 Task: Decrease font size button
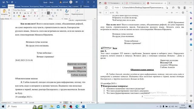coord(38,16)
